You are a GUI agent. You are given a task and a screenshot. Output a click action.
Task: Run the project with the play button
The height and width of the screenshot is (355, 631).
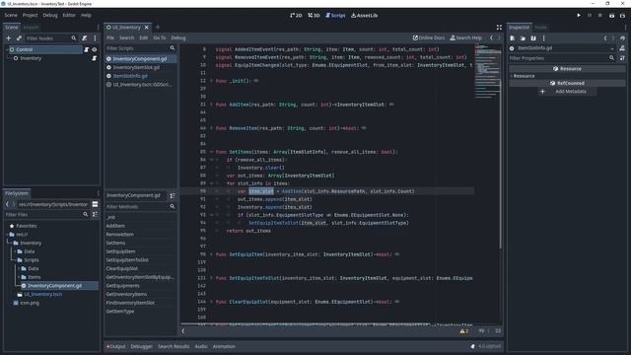[579, 16]
